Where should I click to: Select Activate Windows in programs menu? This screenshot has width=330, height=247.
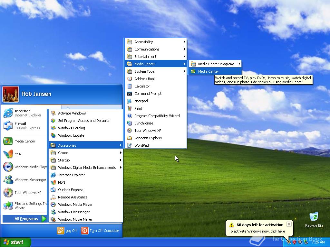pyautogui.click(x=86, y=113)
